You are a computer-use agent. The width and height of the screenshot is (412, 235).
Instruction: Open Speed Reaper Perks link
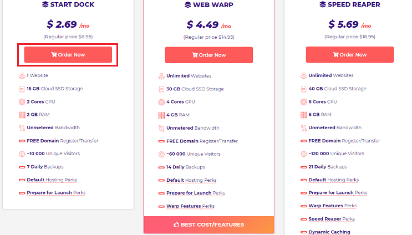332,219
